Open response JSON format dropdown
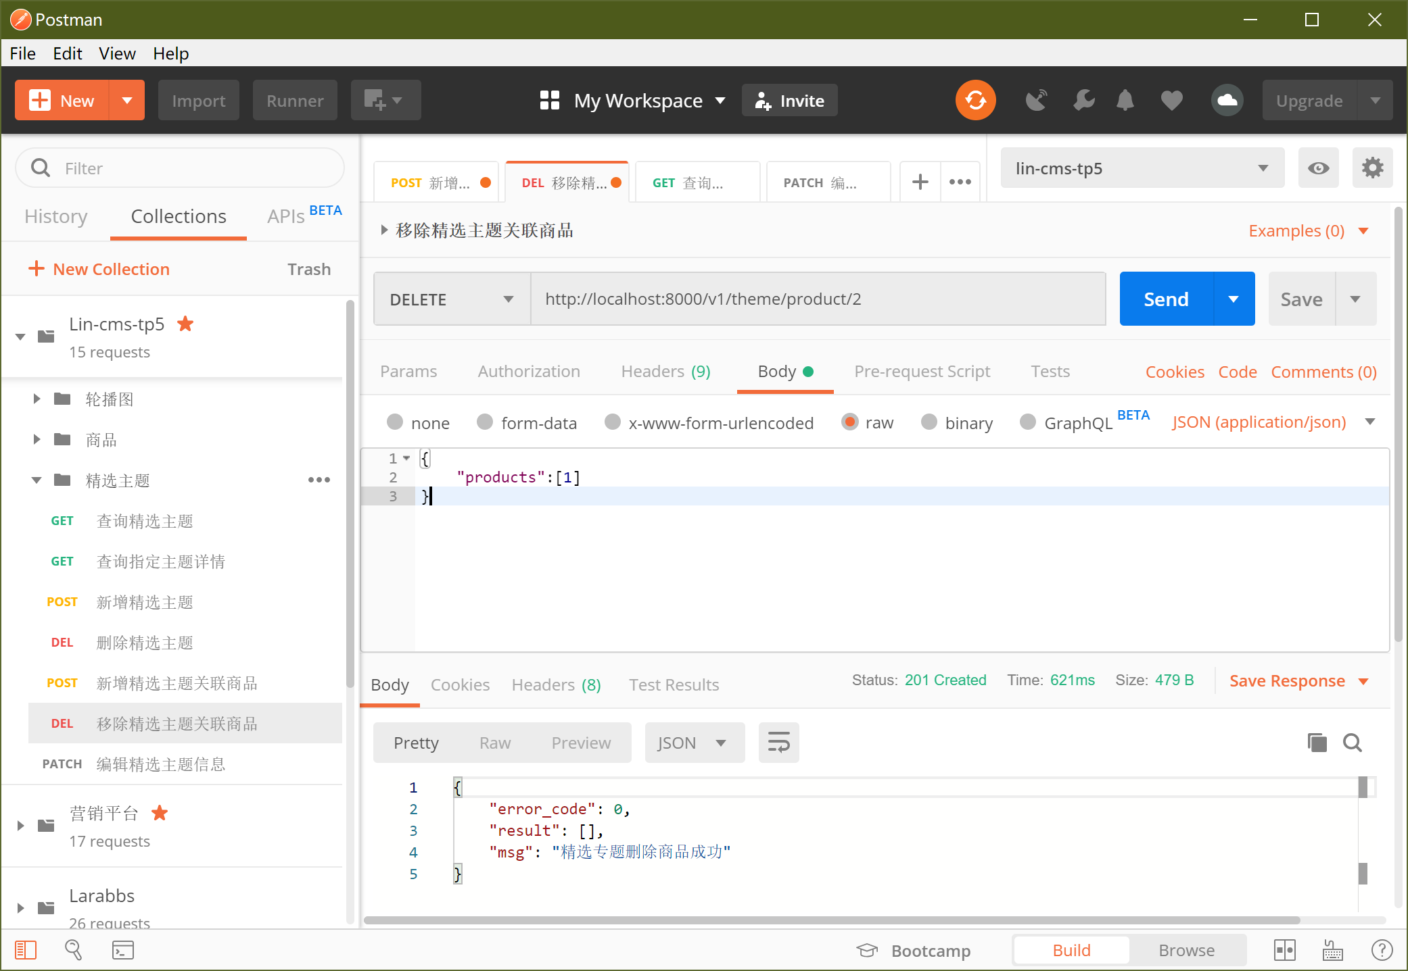The image size is (1408, 971). pos(695,743)
